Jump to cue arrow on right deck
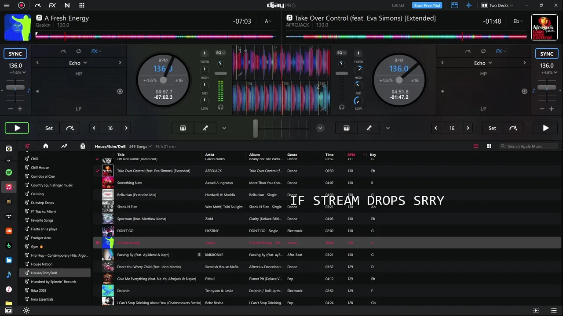Viewport: 563px width, 316px height. point(513,128)
